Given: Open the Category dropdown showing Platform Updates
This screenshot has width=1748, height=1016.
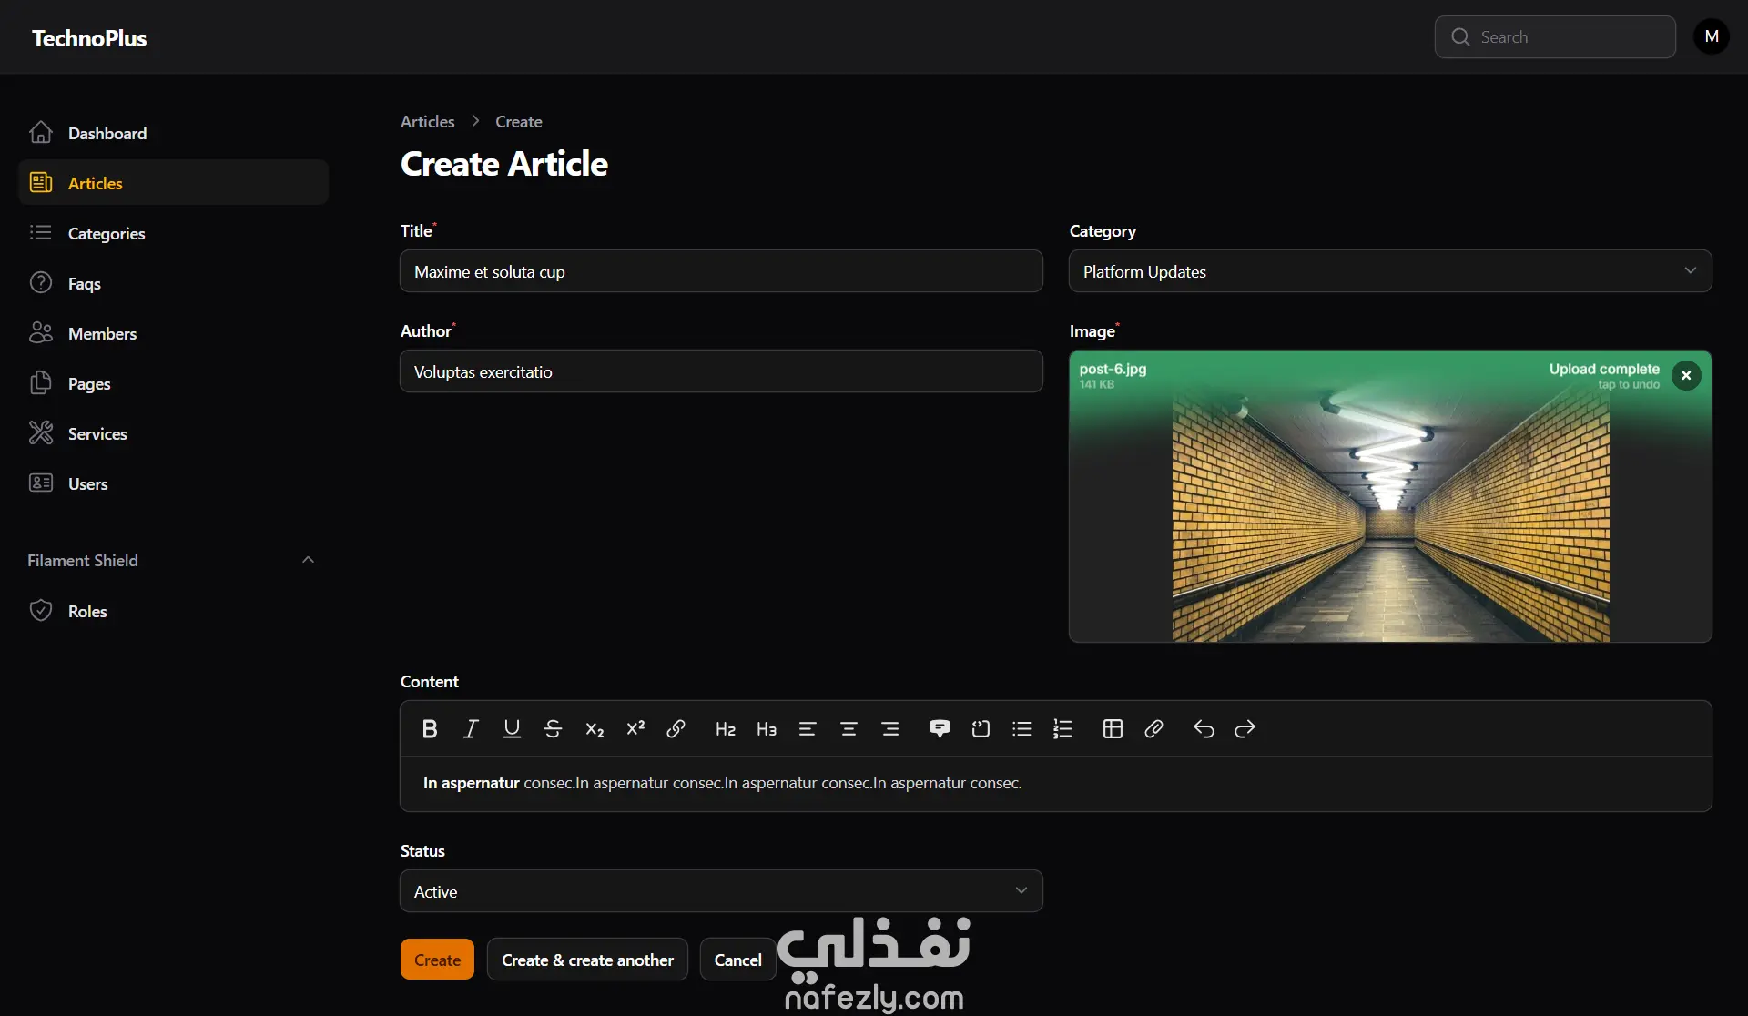Looking at the screenshot, I should click(1389, 271).
